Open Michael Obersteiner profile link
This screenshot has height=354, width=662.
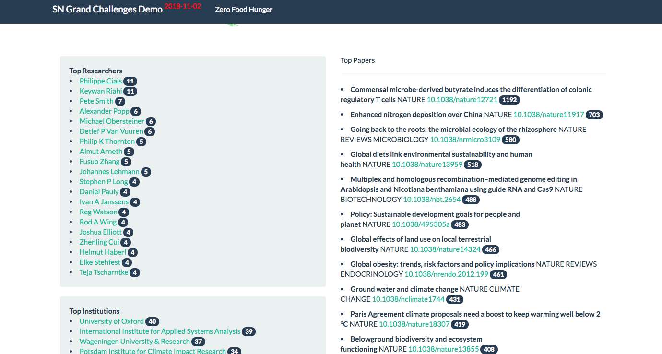click(x=112, y=121)
